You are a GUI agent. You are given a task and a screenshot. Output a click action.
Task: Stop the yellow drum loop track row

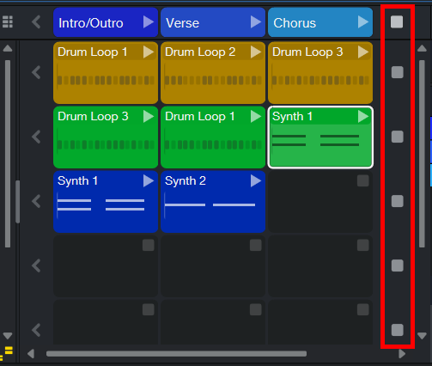[398, 72]
